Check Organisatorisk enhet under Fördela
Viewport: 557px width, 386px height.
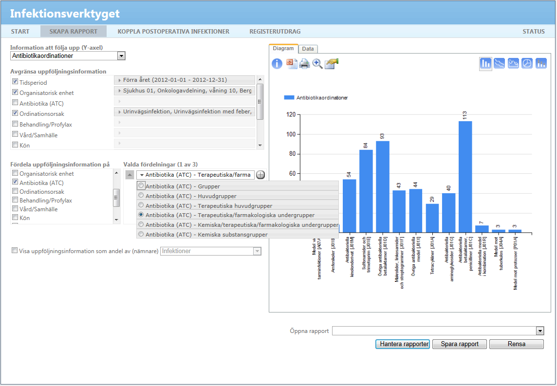coord(15,173)
